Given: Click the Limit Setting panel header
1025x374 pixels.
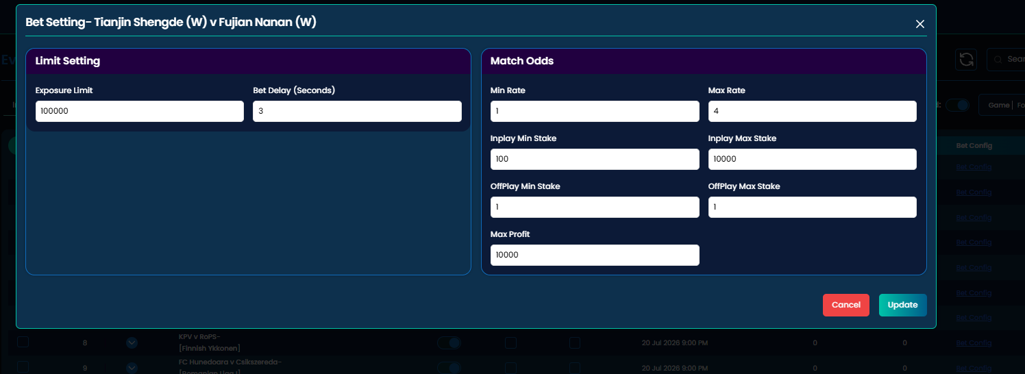Looking at the screenshot, I should click(x=248, y=61).
